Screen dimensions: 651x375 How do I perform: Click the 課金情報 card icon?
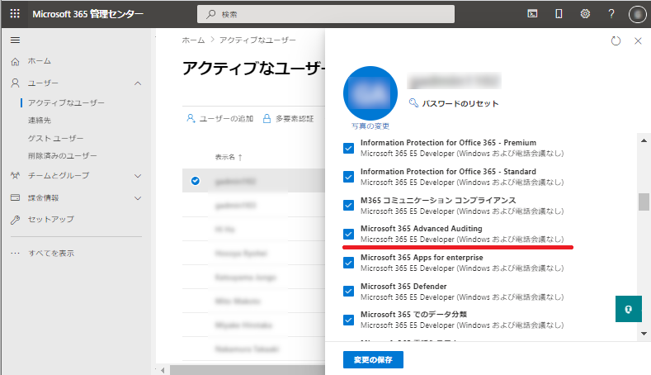16,197
